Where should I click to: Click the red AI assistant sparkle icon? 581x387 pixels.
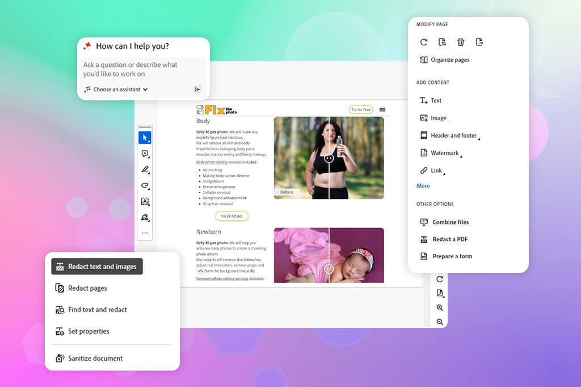pyautogui.click(x=87, y=45)
